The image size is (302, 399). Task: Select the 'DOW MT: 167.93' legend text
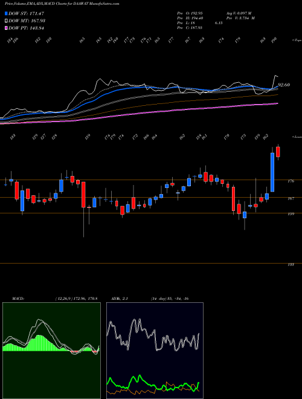pos(27,21)
